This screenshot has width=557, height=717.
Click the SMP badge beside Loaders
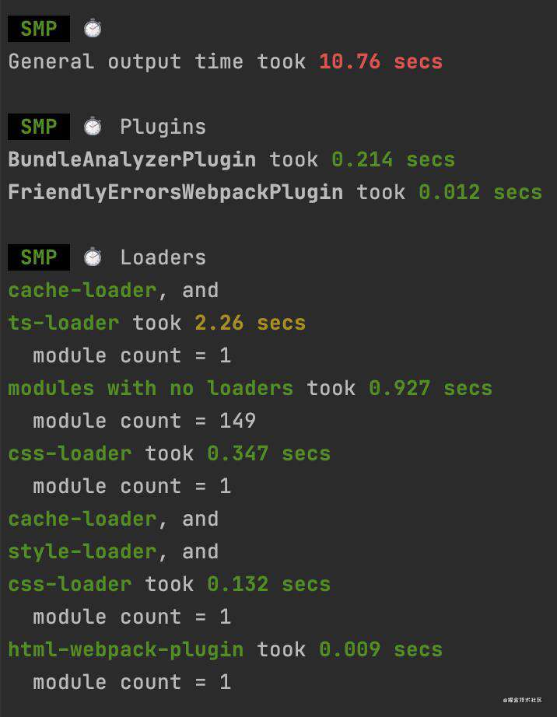(39, 257)
